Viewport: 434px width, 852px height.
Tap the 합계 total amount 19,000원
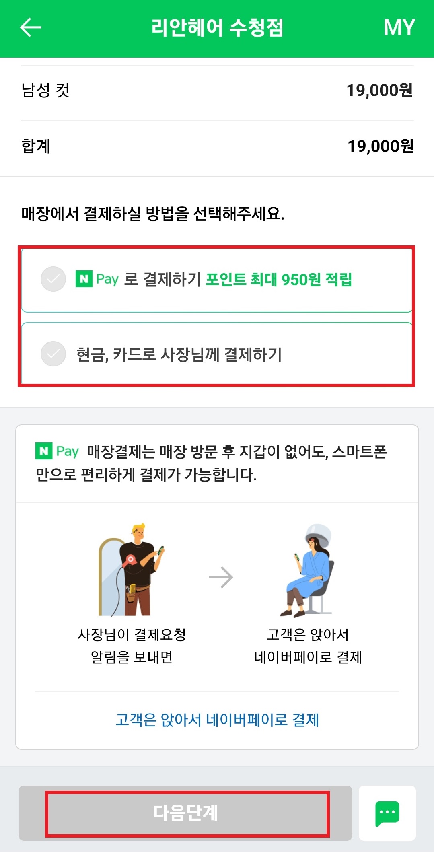pos(381,146)
